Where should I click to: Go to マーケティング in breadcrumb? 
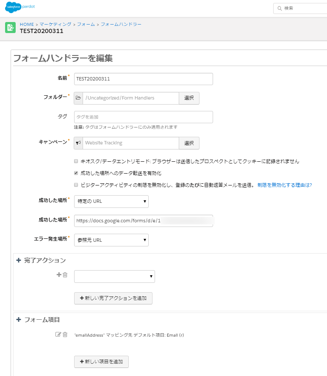56,24
